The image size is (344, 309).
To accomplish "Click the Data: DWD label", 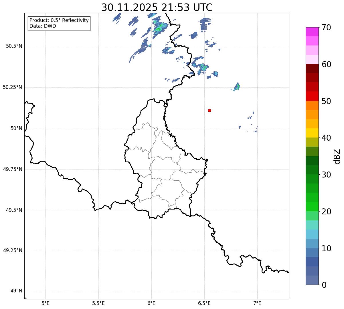I will click(43, 26).
